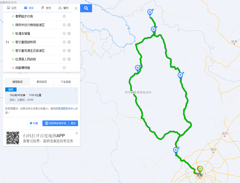The height and width of the screenshot is (183, 240).
Task: Open the 更多 dropdown next to sync button
Action: 73,123
